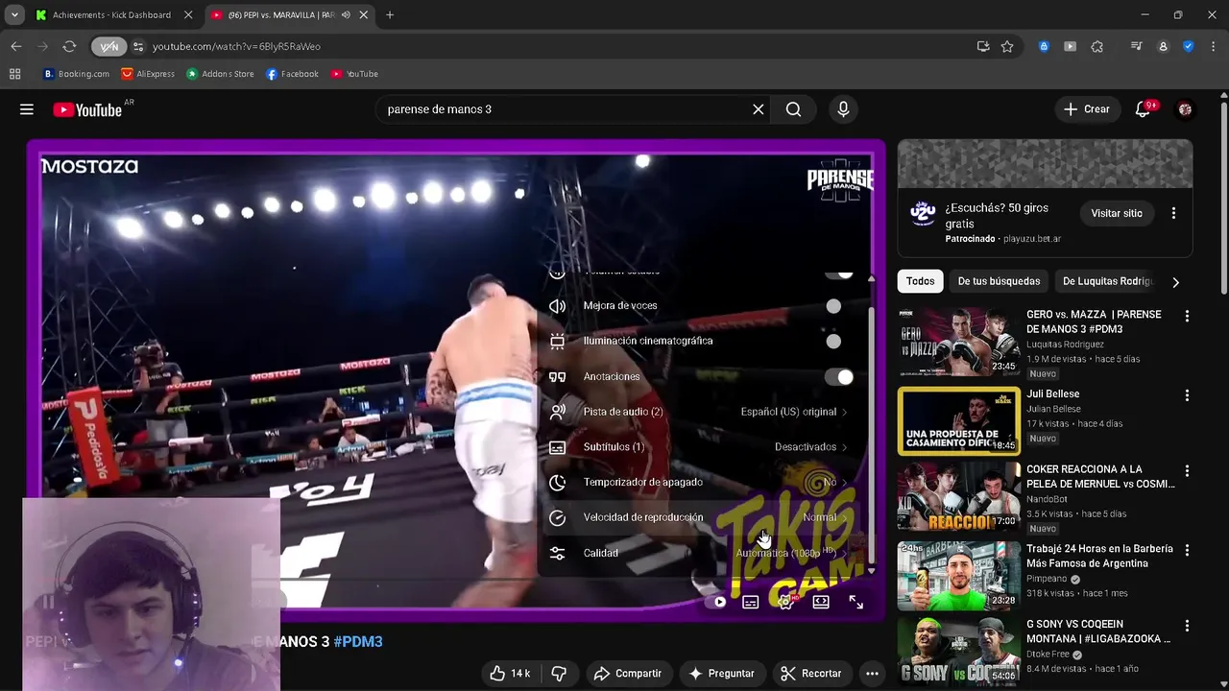The height and width of the screenshot is (691, 1229).
Task: Open the #PDM3 hashtag link
Action: tap(358, 642)
